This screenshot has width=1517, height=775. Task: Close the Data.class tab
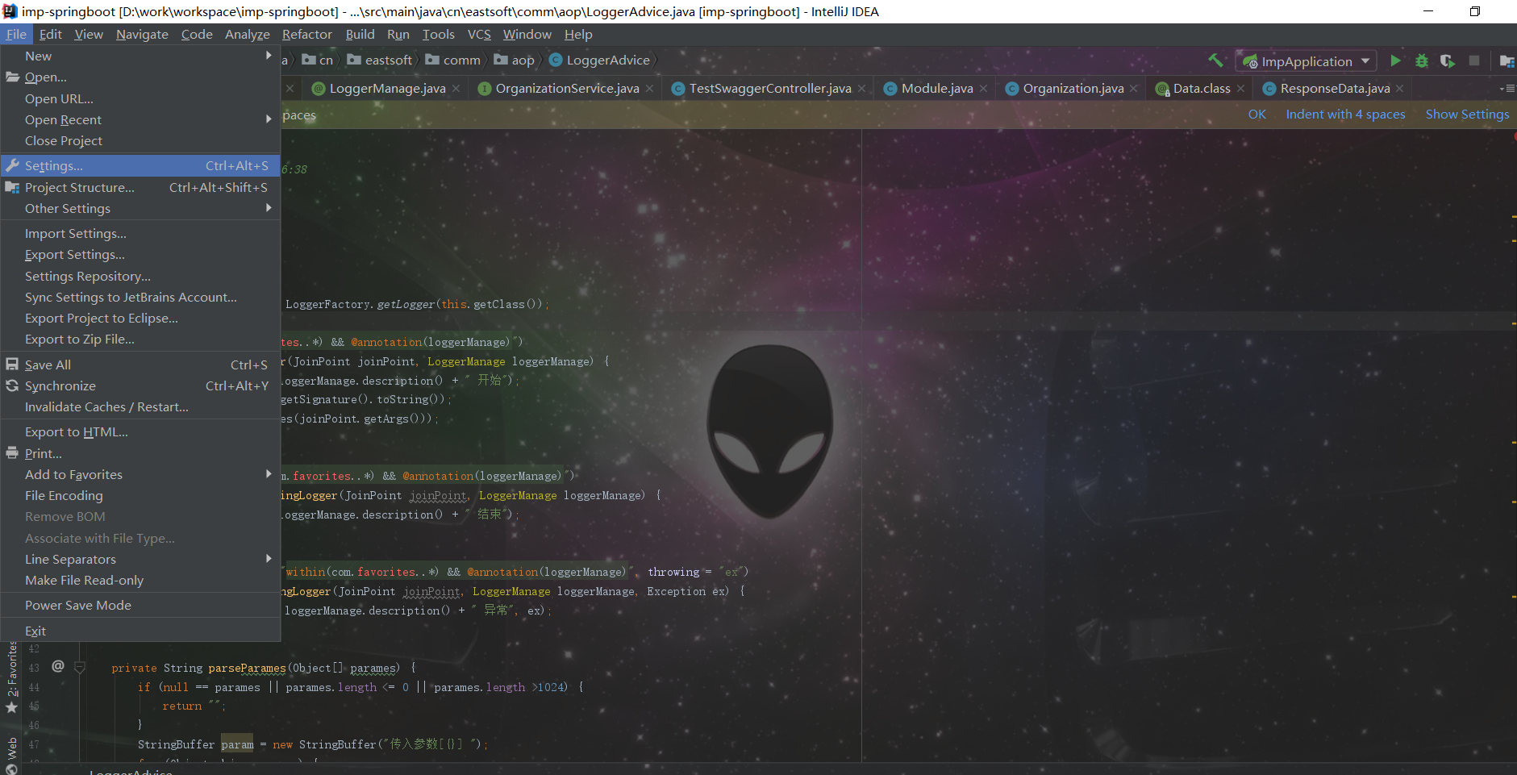[1241, 89]
